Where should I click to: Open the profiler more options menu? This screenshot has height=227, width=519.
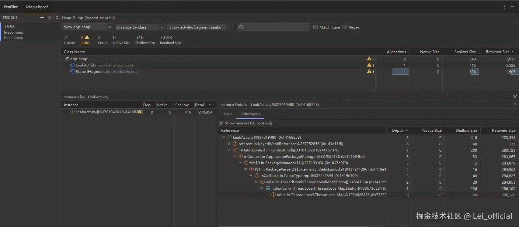tap(504, 7)
